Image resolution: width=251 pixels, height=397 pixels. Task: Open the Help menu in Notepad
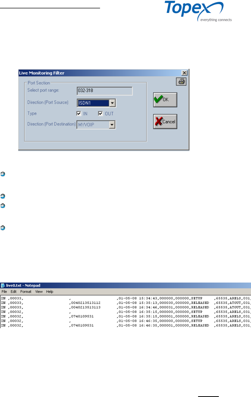[x=50, y=292]
